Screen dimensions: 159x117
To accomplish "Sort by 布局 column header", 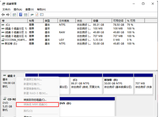I will point(36,21).
